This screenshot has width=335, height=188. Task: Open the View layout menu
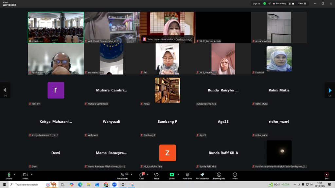[x=302, y=4]
